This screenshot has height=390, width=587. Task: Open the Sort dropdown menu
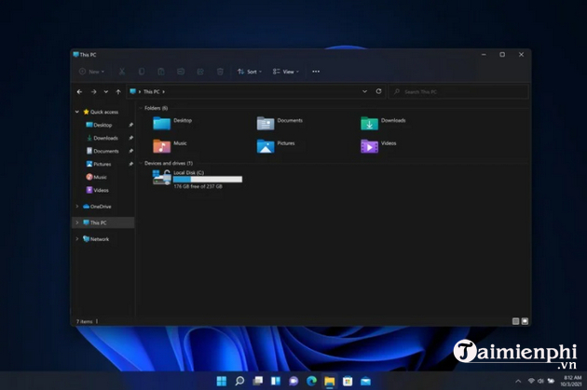(x=250, y=72)
